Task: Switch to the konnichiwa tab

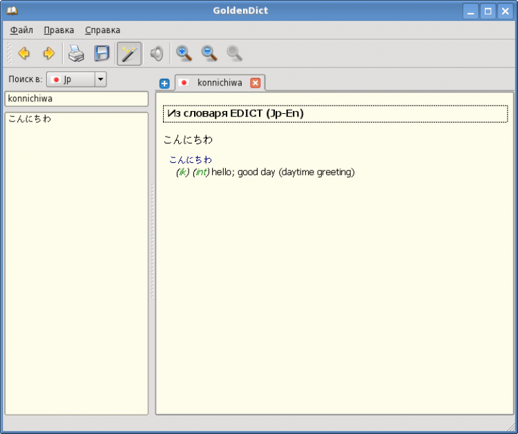Action: pos(220,83)
